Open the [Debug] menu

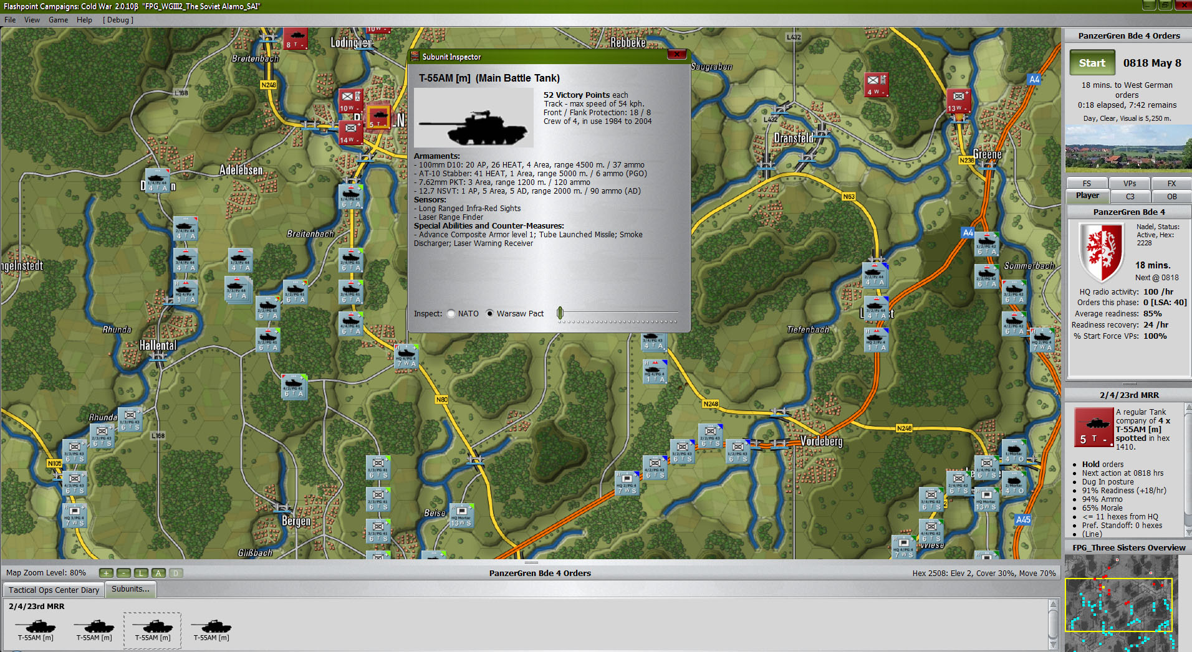(x=117, y=19)
